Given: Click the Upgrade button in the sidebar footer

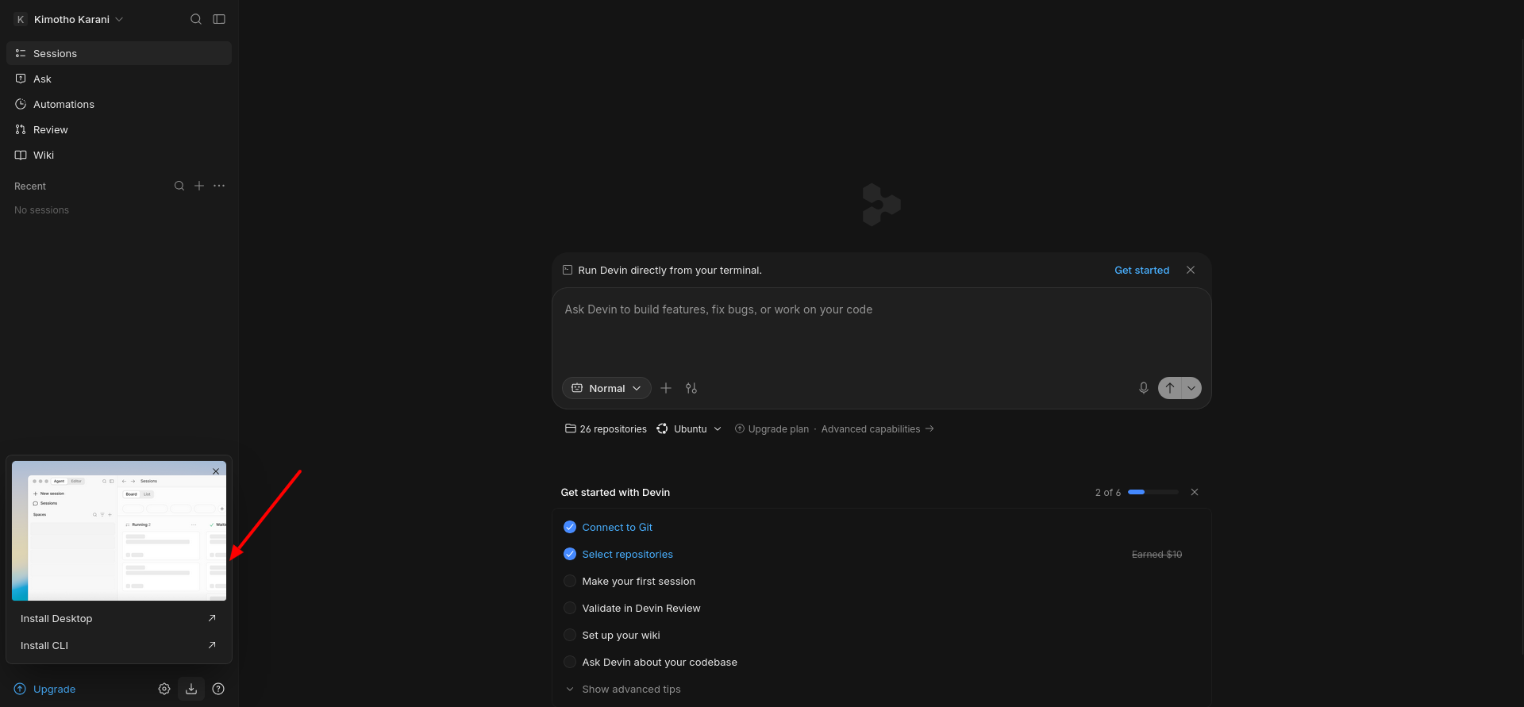Looking at the screenshot, I should point(45,689).
